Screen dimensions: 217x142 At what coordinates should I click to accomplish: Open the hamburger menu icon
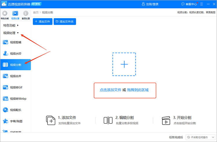[201, 4]
